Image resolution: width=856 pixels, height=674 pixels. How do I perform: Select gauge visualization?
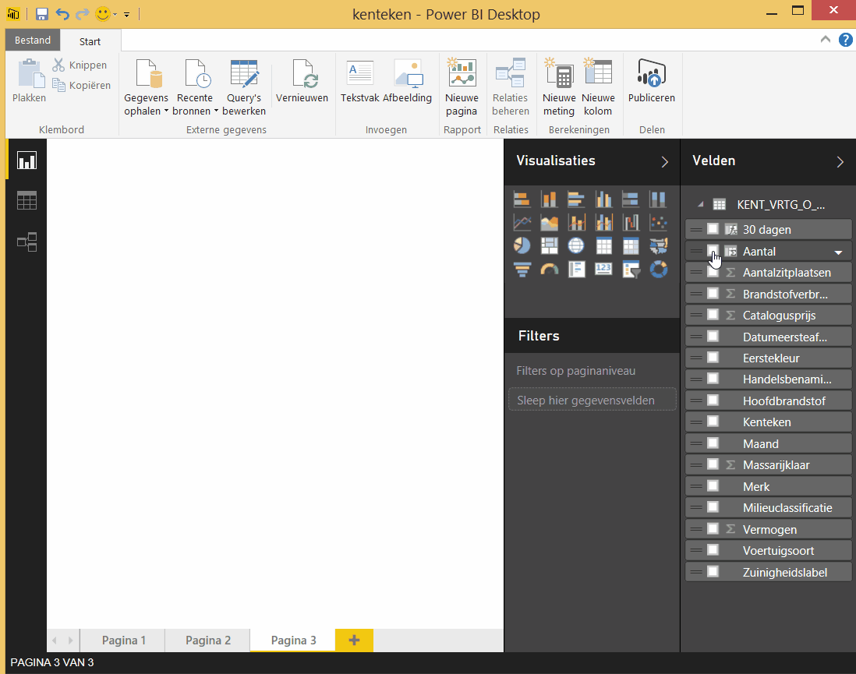point(549,269)
